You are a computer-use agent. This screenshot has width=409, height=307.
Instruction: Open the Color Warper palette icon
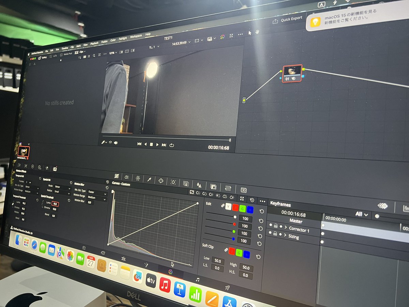pos(138,178)
